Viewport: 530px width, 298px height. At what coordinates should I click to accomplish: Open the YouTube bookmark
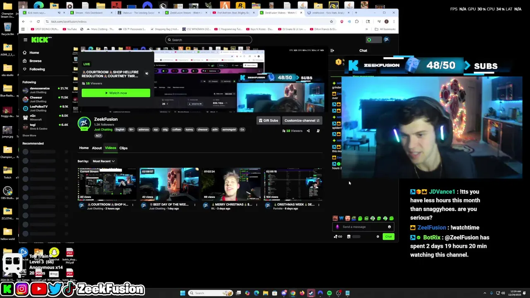(x=70, y=29)
